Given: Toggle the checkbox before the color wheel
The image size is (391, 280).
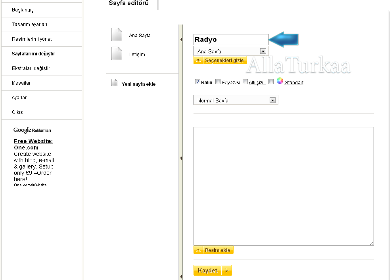Looking at the screenshot, I should tap(271, 82).
